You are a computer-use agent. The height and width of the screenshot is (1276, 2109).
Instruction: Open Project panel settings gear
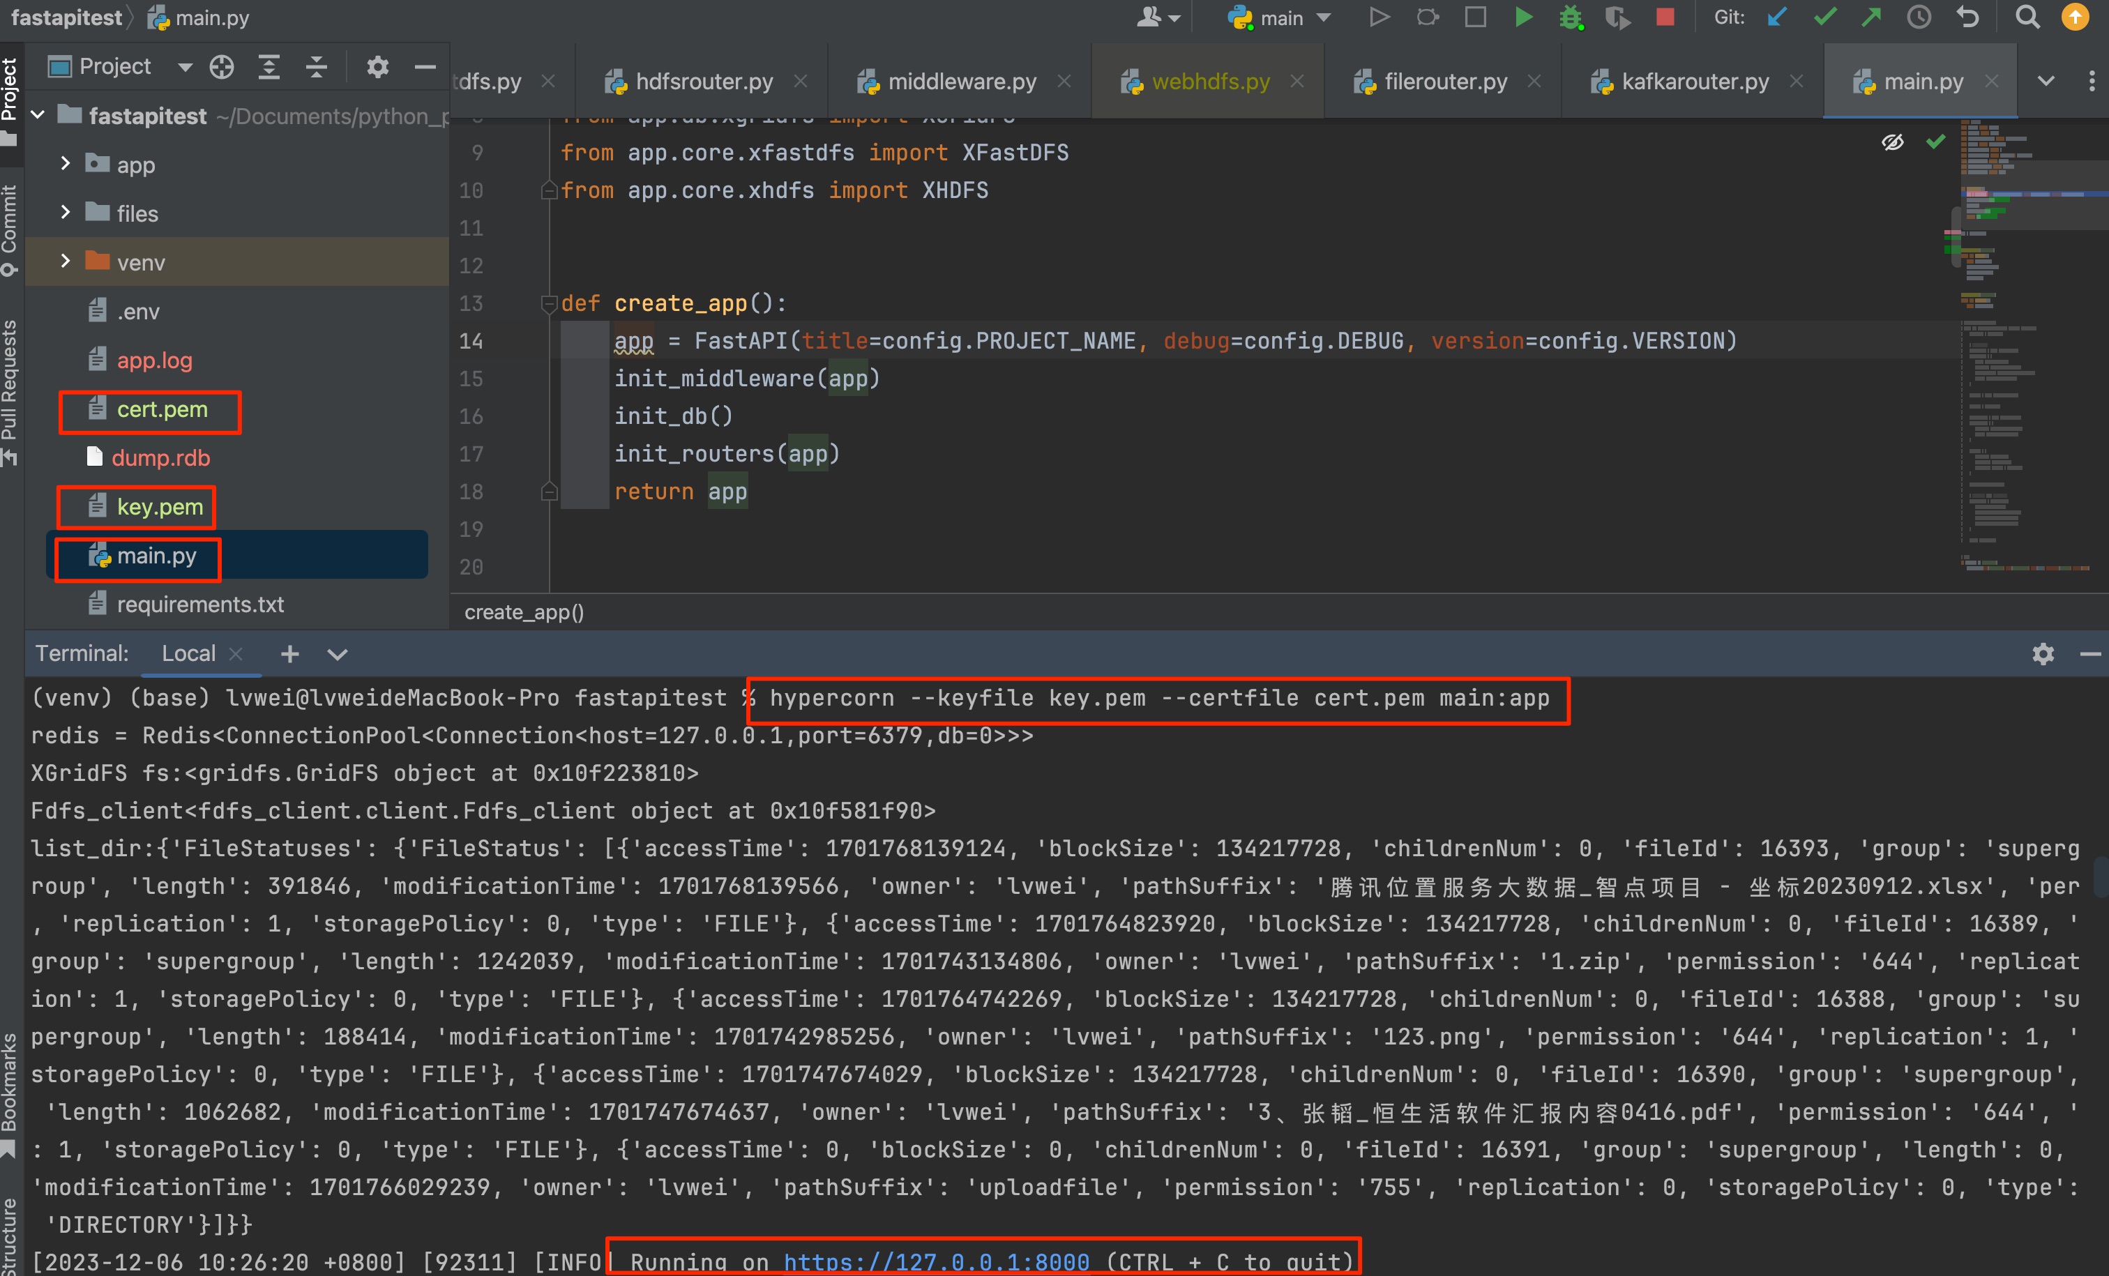[377, 67]
